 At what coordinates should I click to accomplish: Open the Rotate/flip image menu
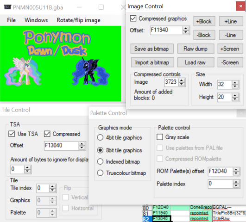(x=79, y=20)
